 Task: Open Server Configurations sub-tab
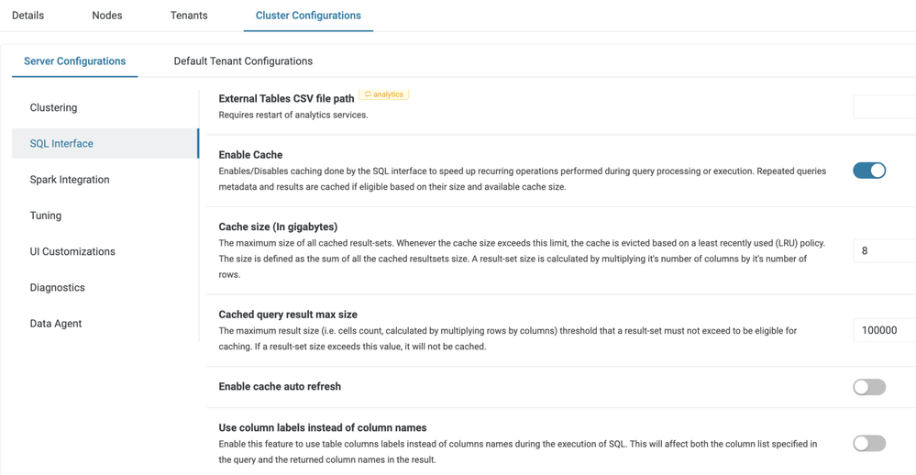click(74, 61)
